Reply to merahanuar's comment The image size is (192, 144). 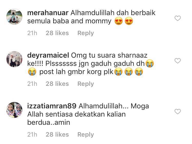pyautogui.click(x=86, y=33)
